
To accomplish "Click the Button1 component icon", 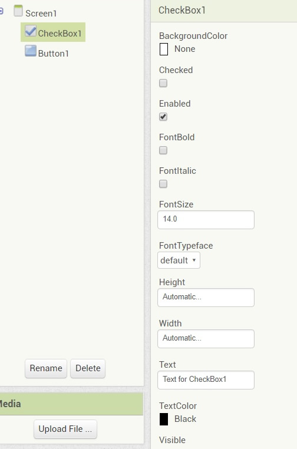I will [x=31, y=51].
